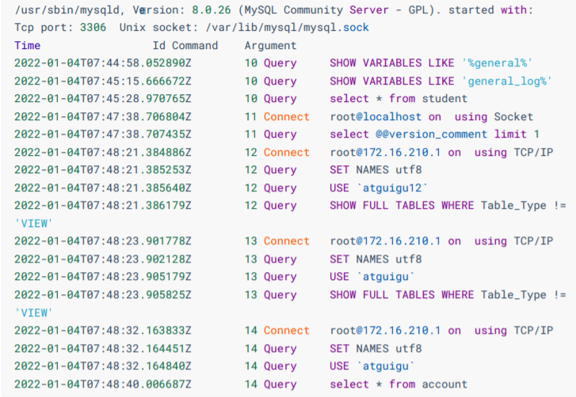Click timestamp 2022-01-04T07:48:23.901778Z

pyautogui.click(x=103, y=241)
